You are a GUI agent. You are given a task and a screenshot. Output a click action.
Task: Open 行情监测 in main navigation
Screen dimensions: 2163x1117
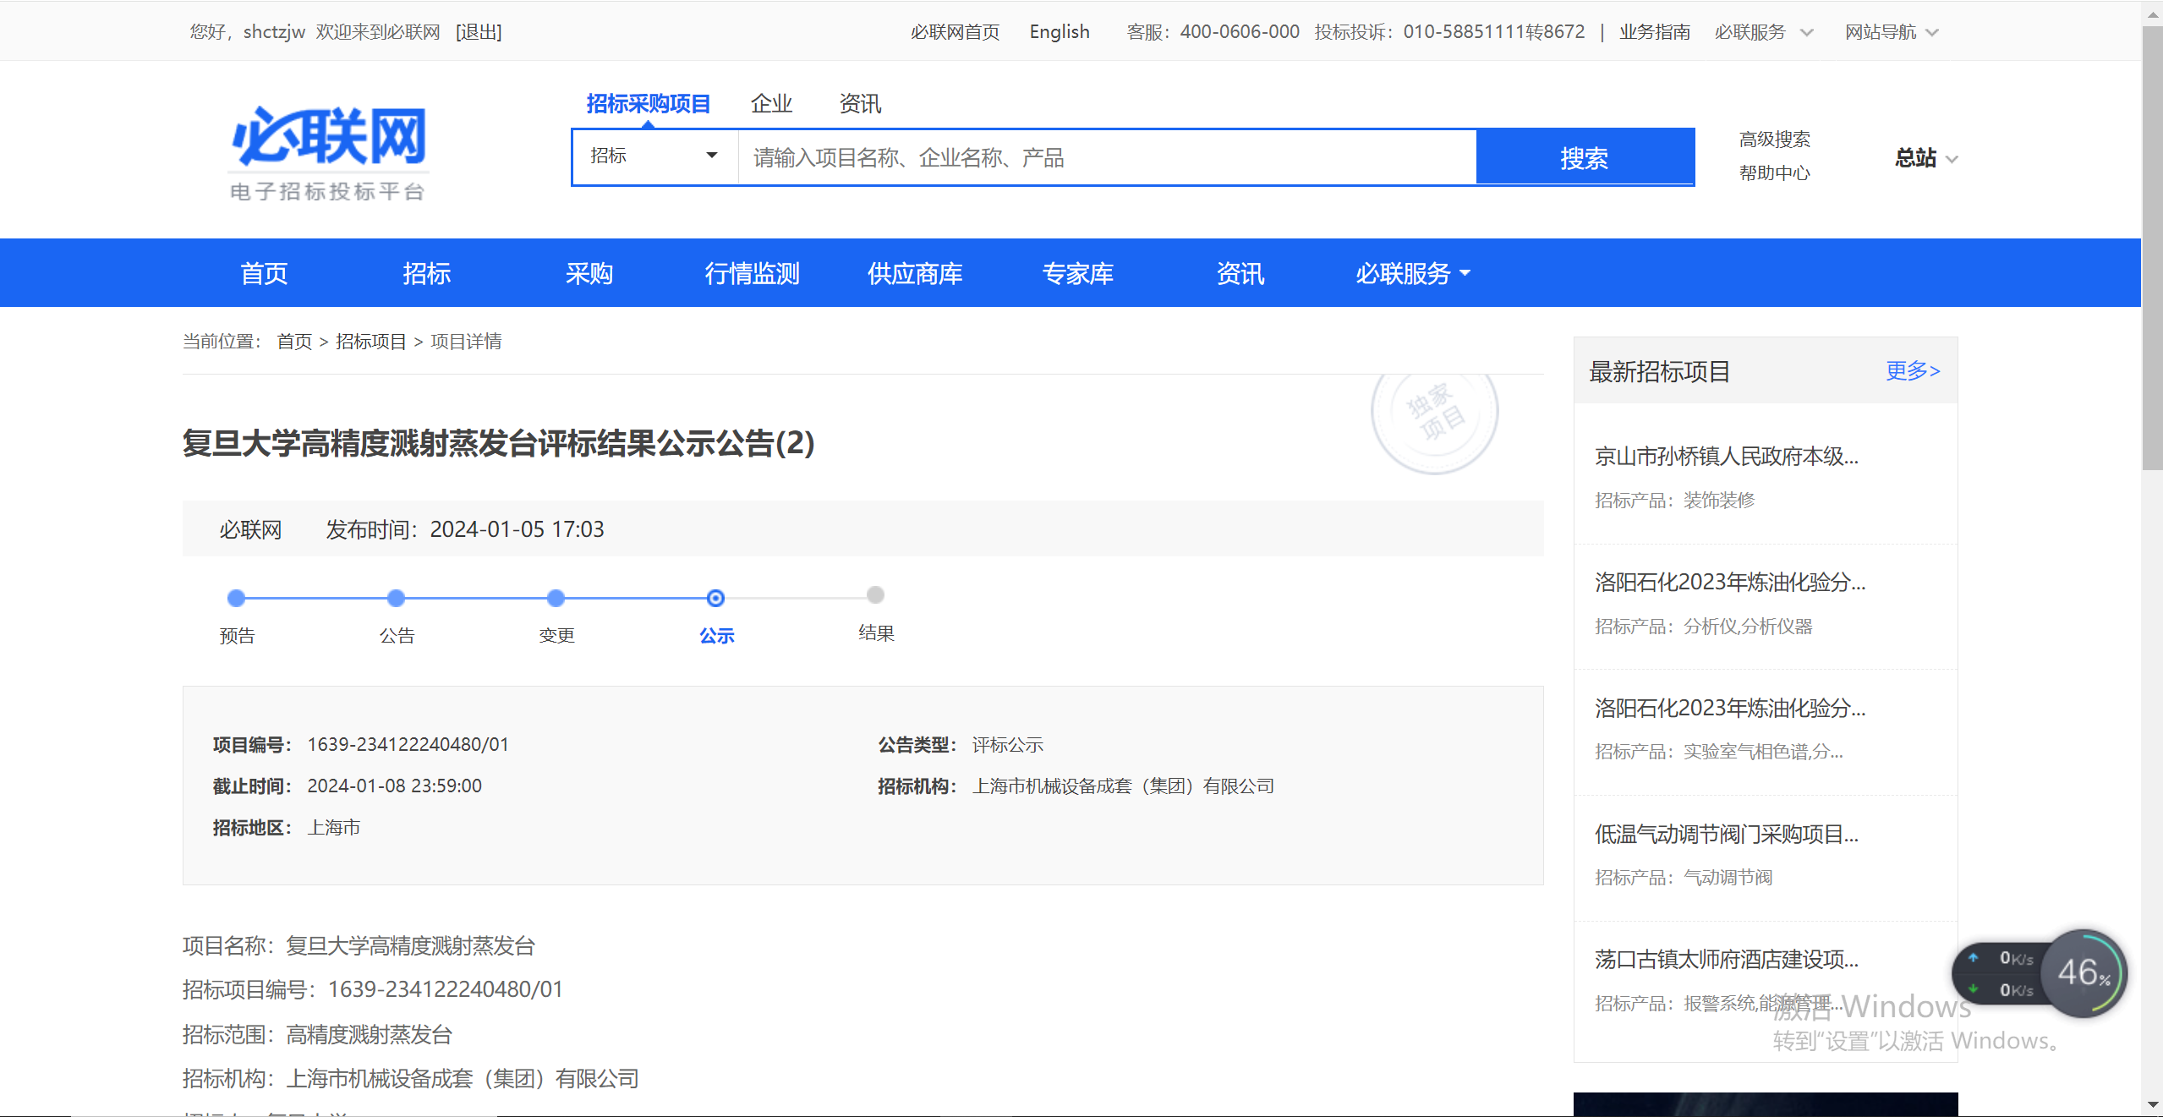pyautogui.click(x=752, y=273)
